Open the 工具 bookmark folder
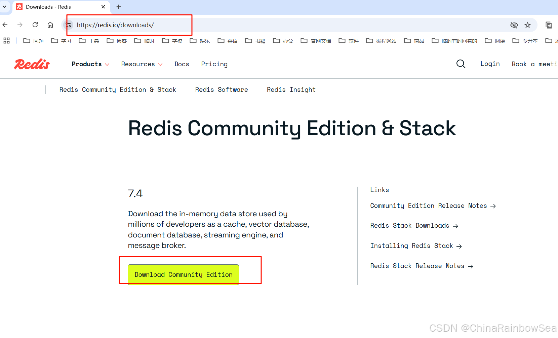Viewport: 558px width, 338px height. pos(89,41)
